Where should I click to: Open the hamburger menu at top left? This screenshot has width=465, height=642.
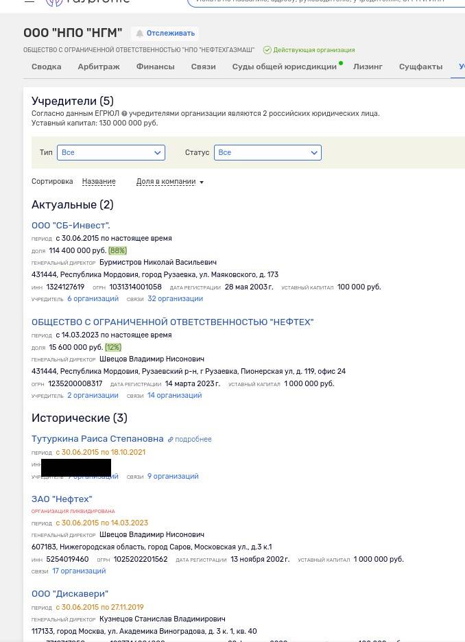(29, 2)
